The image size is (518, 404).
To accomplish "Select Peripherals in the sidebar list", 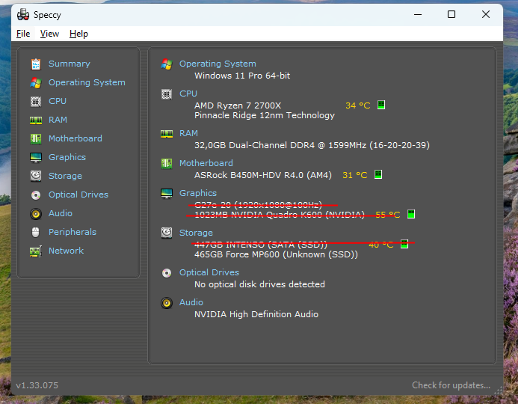I will 73,232.
